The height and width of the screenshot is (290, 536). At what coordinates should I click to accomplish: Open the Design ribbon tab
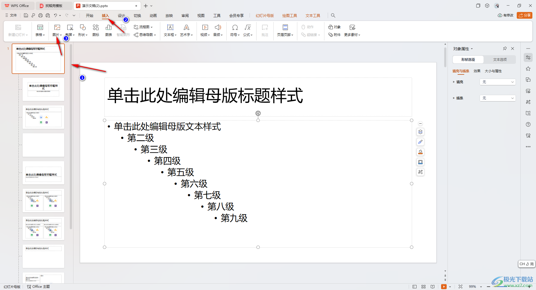(121, 16)
